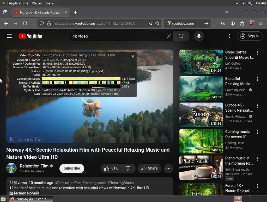Open options for Piano music video
This screenshot has width=267, height=202.
258,159
